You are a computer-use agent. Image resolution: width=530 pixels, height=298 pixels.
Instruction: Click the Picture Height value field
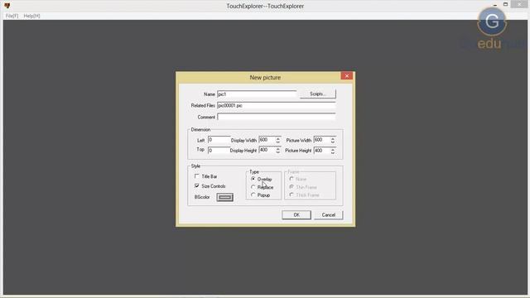[321, 151]
